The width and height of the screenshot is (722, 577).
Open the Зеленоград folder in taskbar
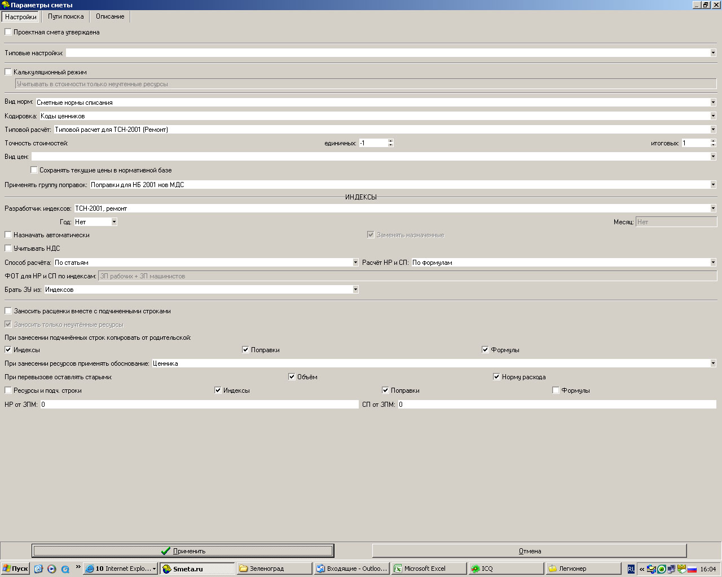pyautogui.click(x=275, y=569)
